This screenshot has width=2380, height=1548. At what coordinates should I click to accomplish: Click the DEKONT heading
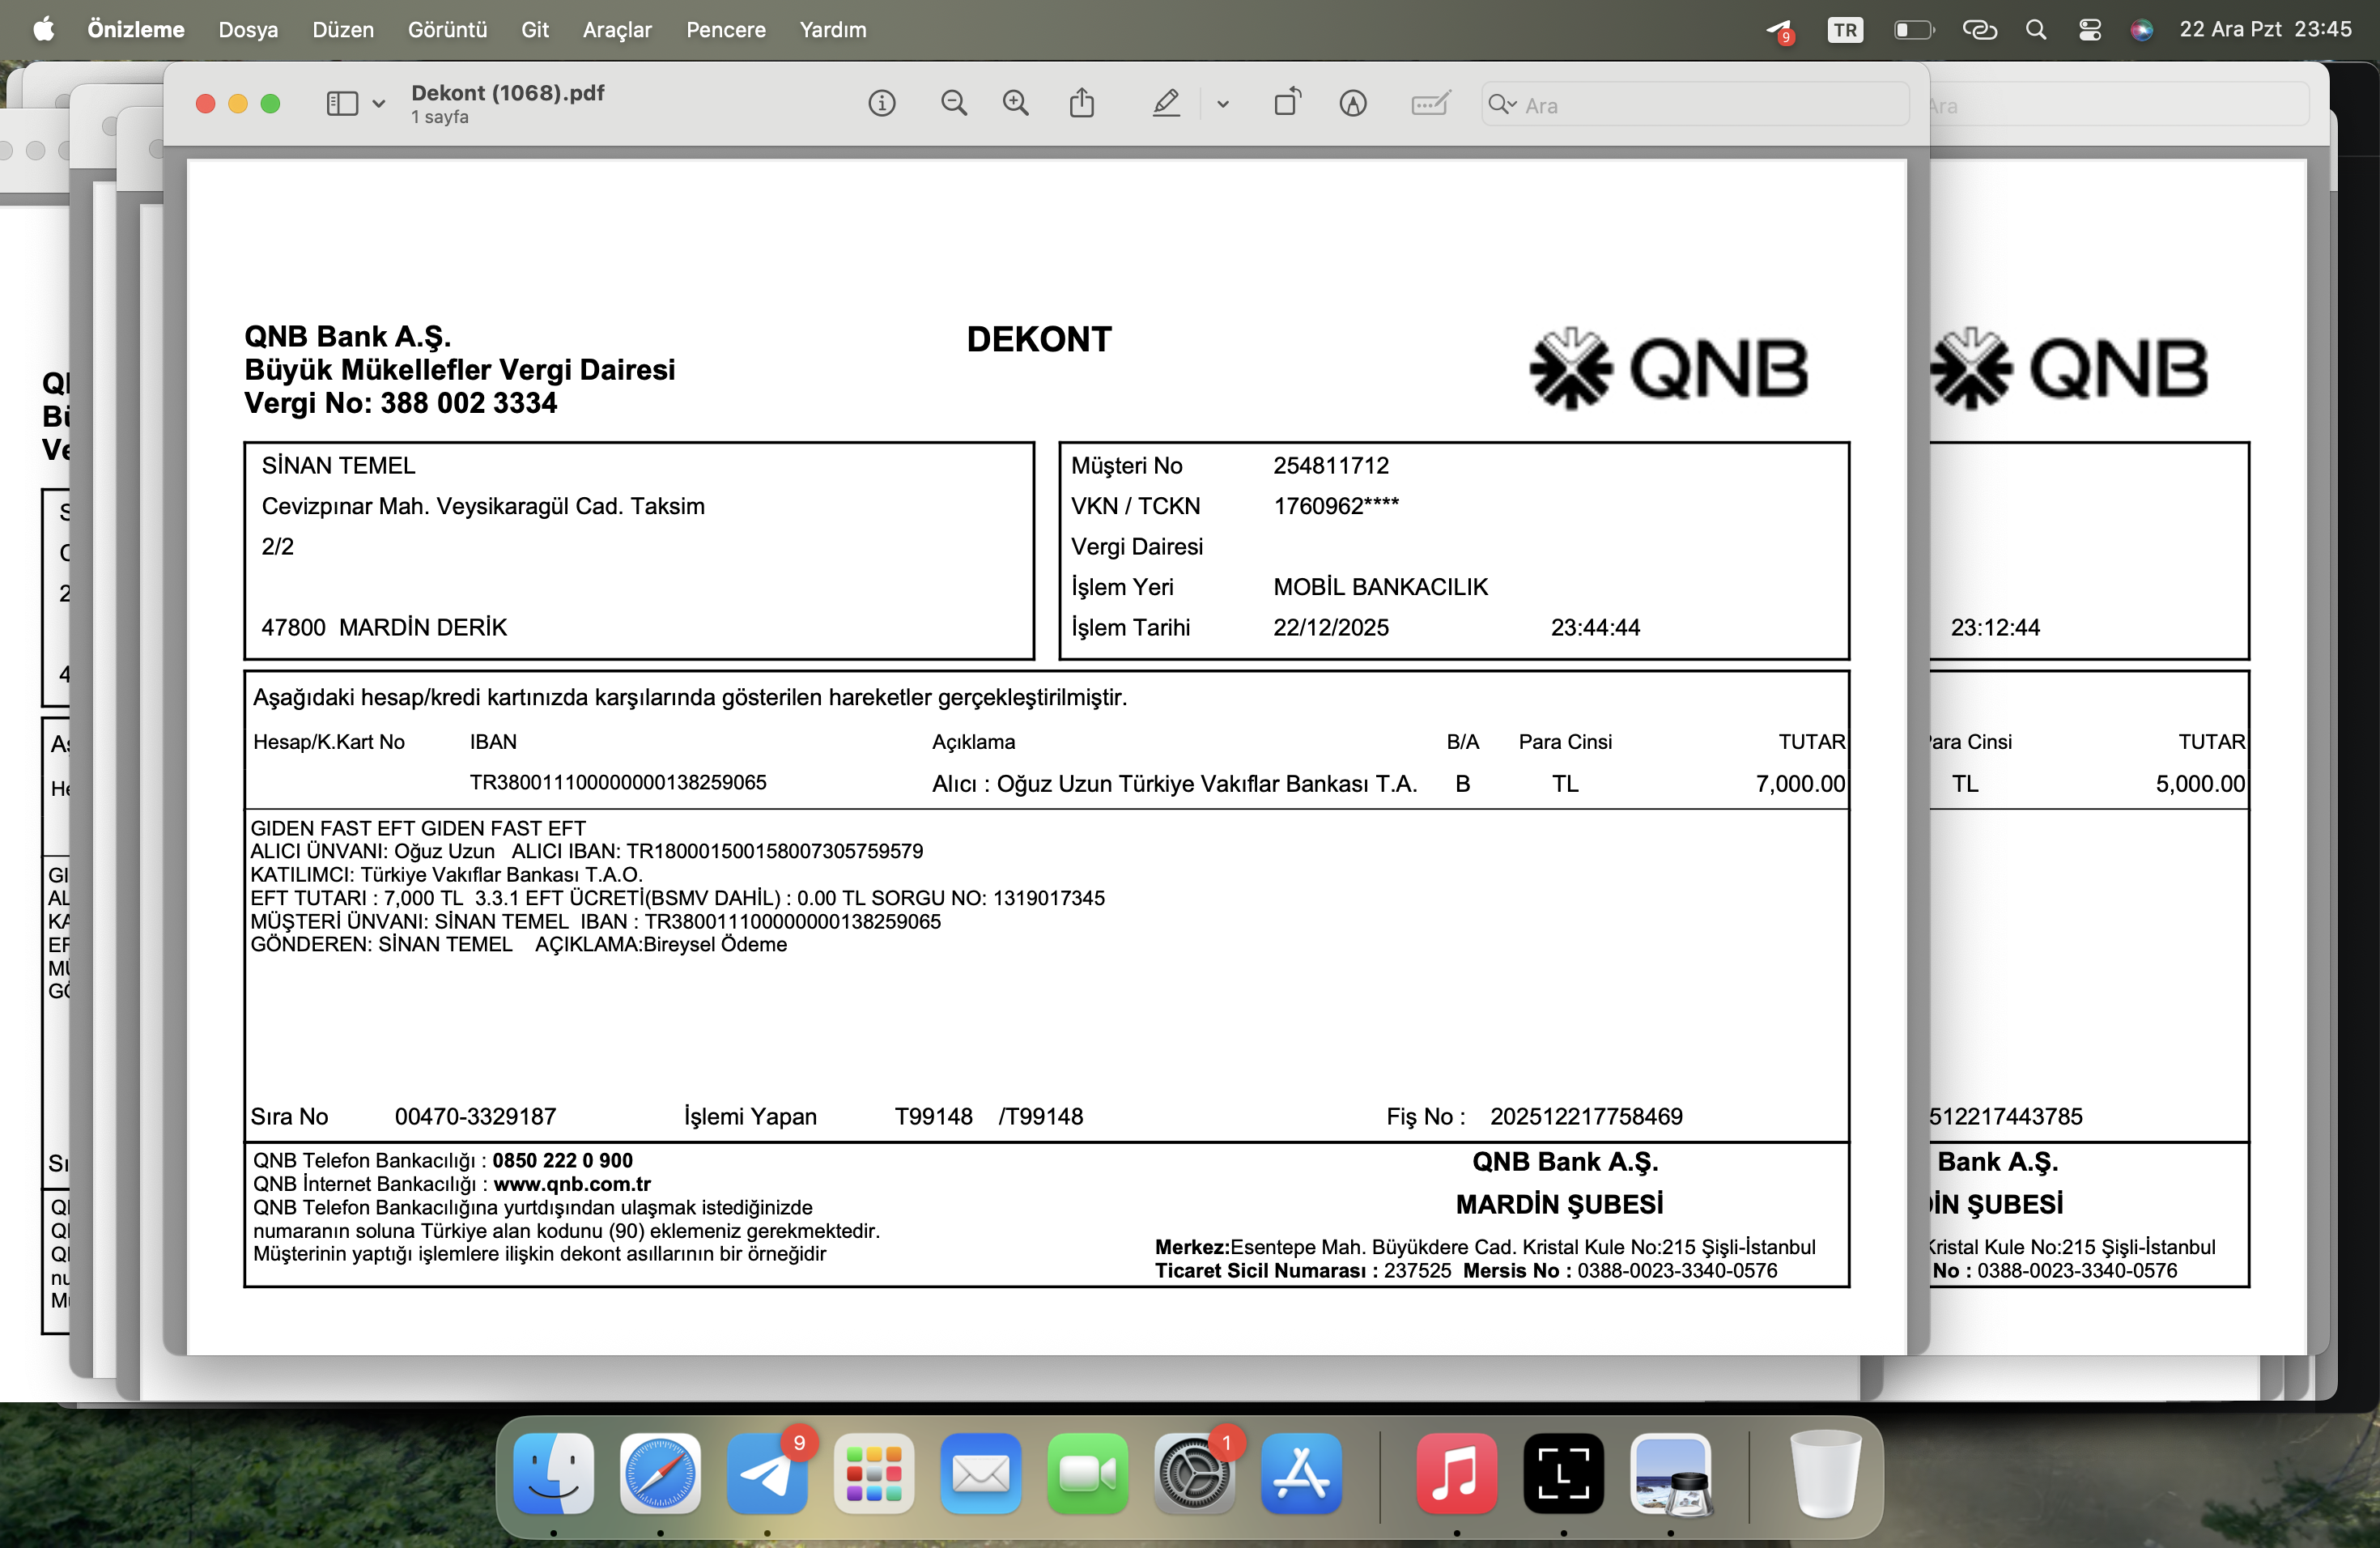click(x=1039, y=339)
